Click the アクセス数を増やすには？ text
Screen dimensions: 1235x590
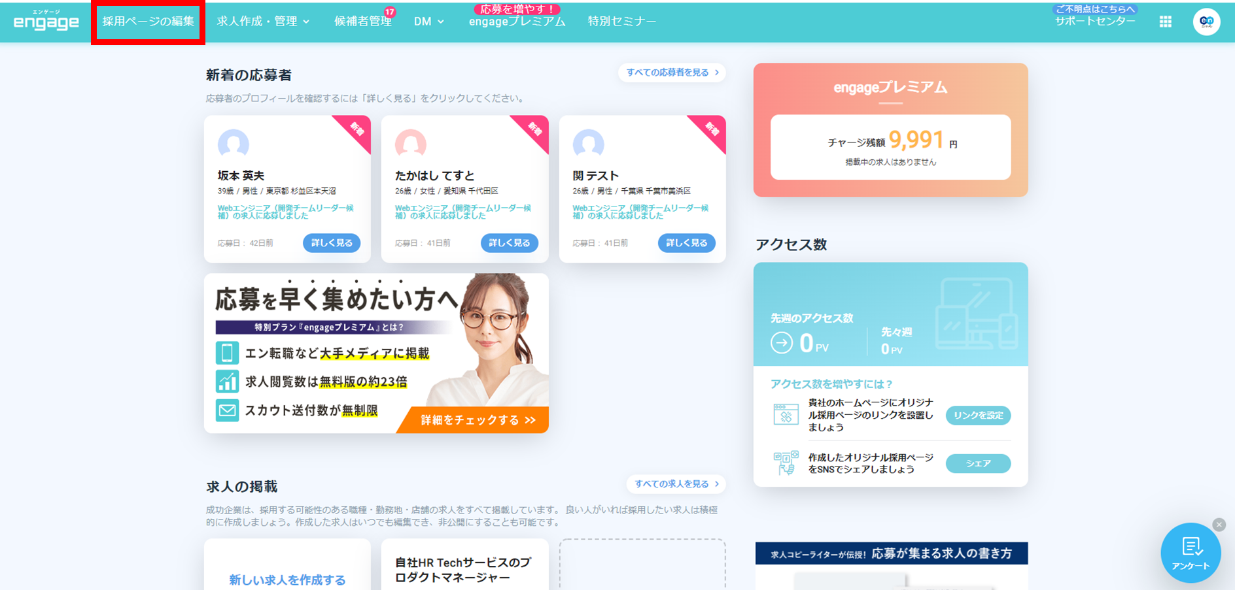[x=831, y=384]
